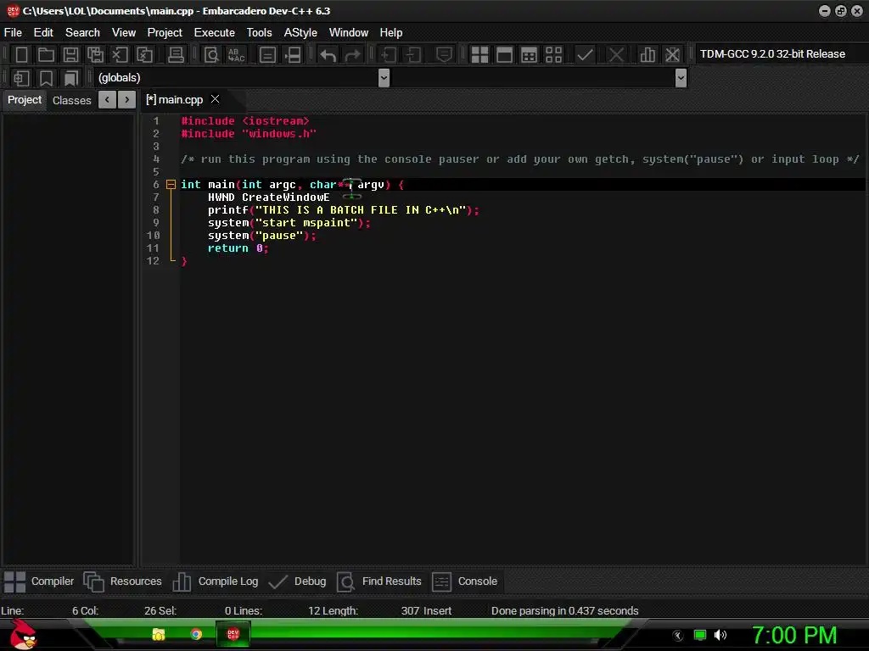Open the Console bottom tab
The height and width of the screenshot is (651, 869).
click(464, 581)
